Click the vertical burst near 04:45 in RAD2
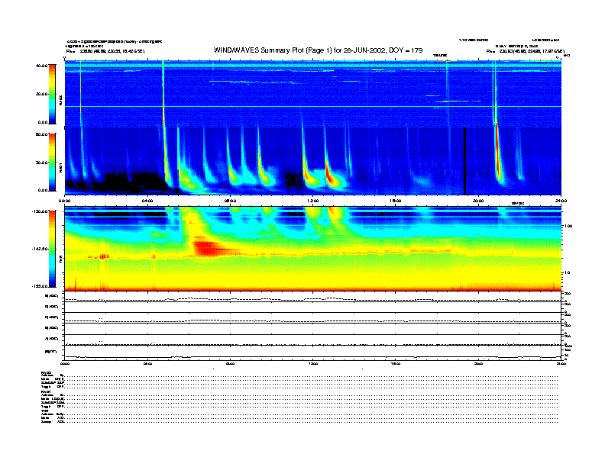Image resolution: width=605 pixels, height=467 pixels. (x=163, y=94)
